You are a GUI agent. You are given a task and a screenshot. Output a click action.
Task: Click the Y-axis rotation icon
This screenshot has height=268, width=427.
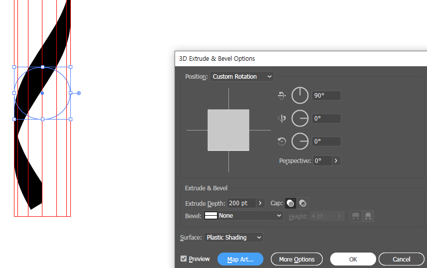281,119
